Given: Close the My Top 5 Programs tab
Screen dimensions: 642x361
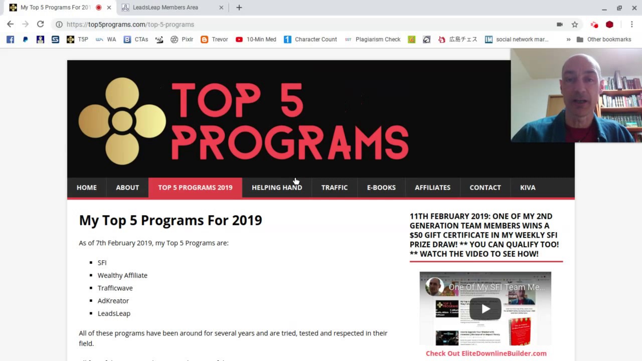Looking at the screenshot, I should 109,8.
